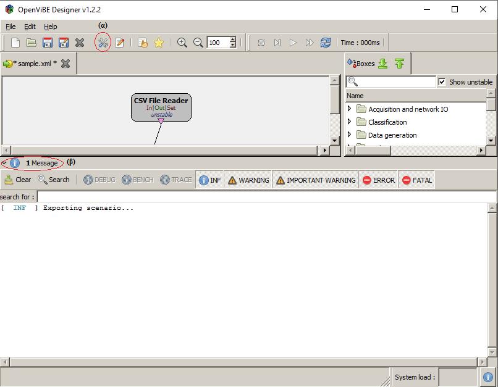Screen dimensions: 498x387
Task: Select the Classification folder row
Action: coord(415,122)
